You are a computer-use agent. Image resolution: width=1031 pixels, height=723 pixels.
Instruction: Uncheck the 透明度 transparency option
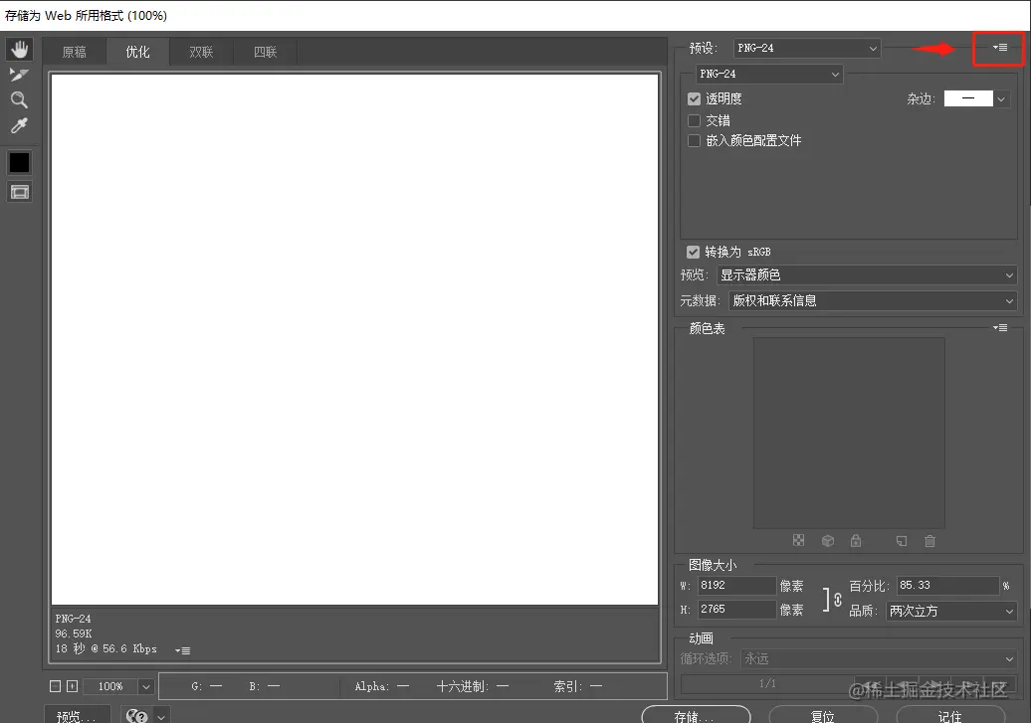[x=693, y=98]
